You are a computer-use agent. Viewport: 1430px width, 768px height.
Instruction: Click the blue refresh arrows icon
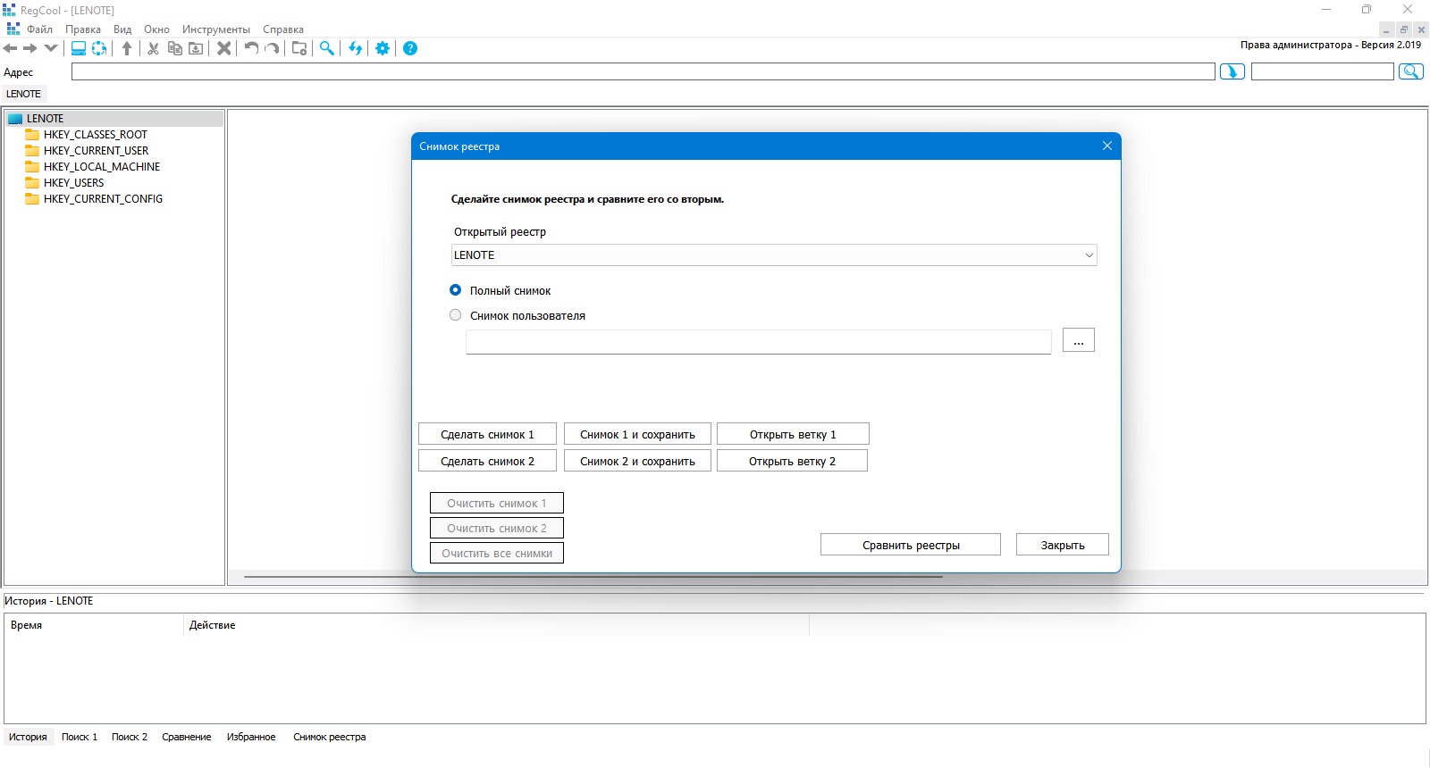[x=356, y=48]
